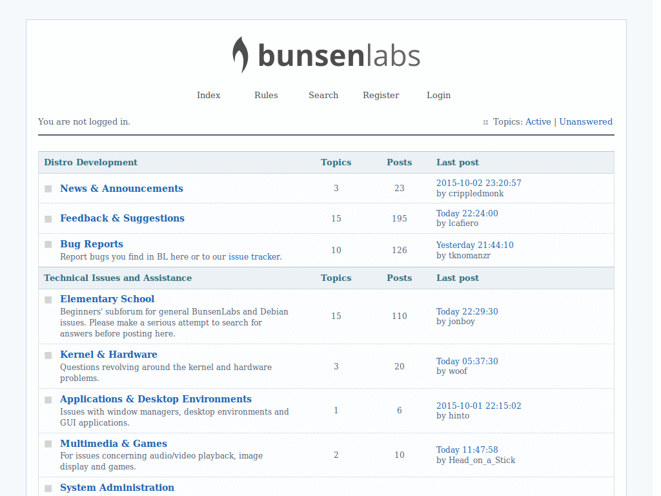Click the small :: icon before Topics
The image size is (661, 496).
click(484, 122)
